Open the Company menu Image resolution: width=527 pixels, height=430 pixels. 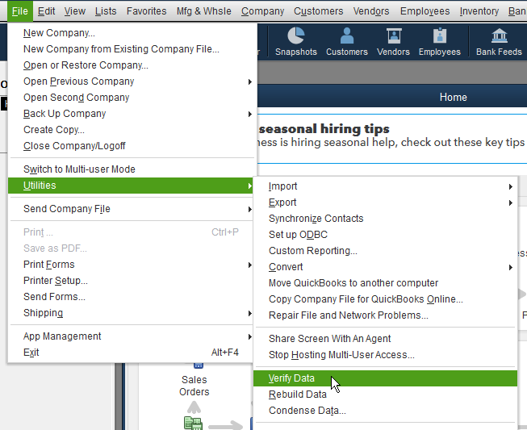pos(262,11)
